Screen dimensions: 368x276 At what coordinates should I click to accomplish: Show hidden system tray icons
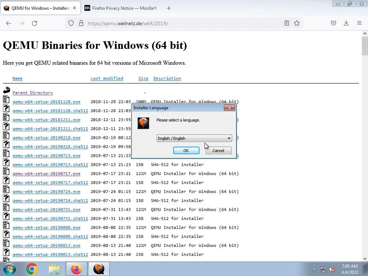[314, 270]
